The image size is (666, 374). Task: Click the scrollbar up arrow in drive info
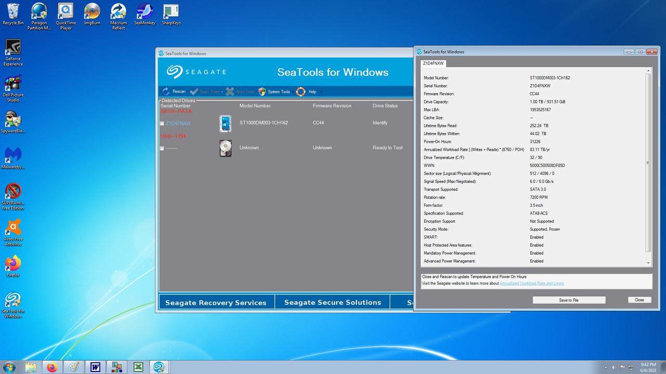[x=648, y=70]
